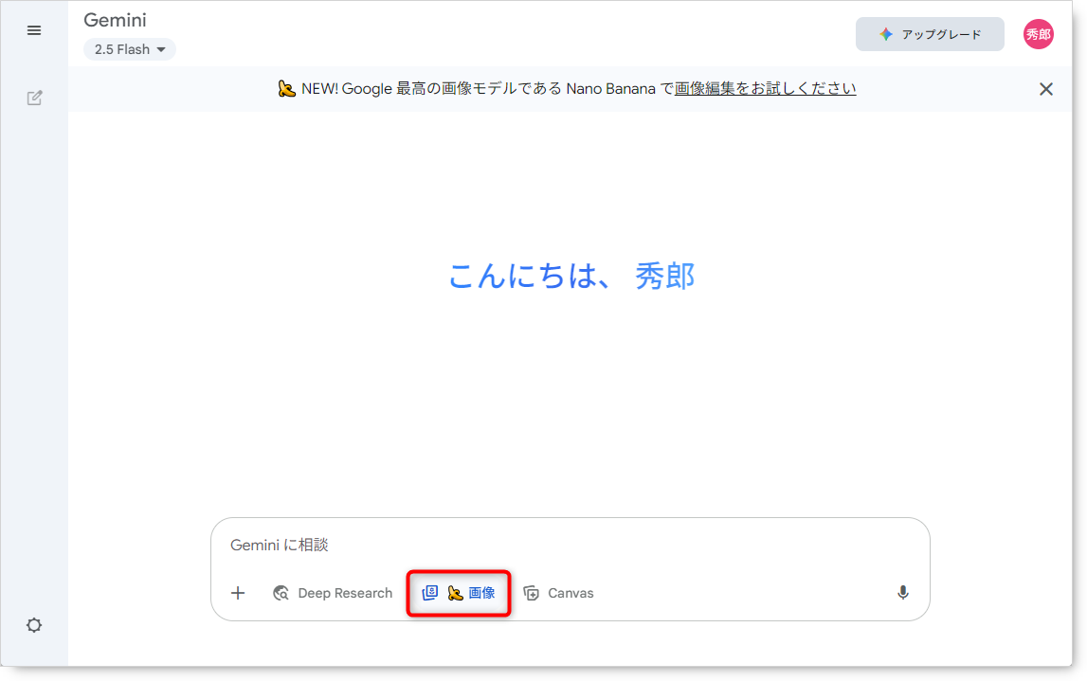Expand the 2.5 Flash model selector
This screenshot has height=681, width=1087.
(130, 49)
